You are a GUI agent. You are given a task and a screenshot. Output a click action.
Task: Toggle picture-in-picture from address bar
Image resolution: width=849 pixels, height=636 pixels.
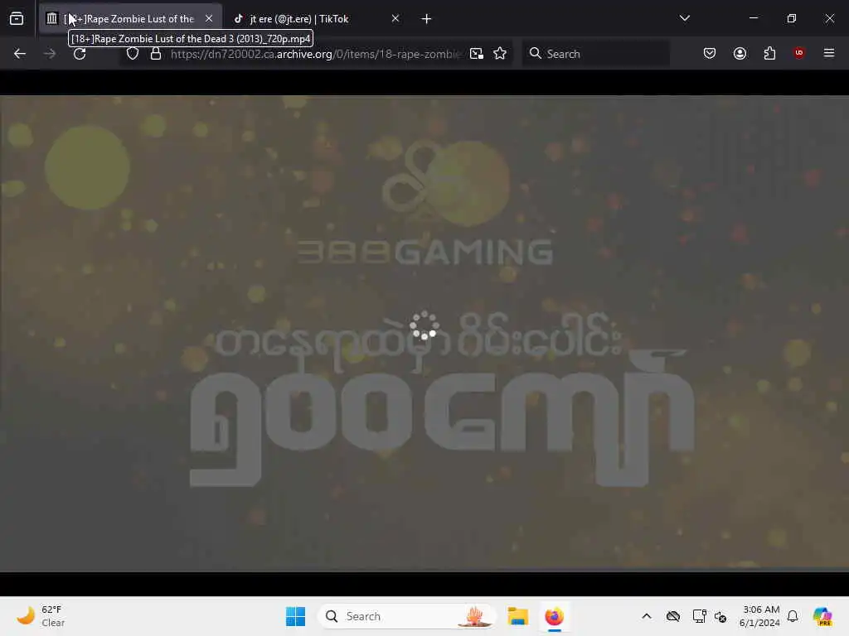pos(477,54)
